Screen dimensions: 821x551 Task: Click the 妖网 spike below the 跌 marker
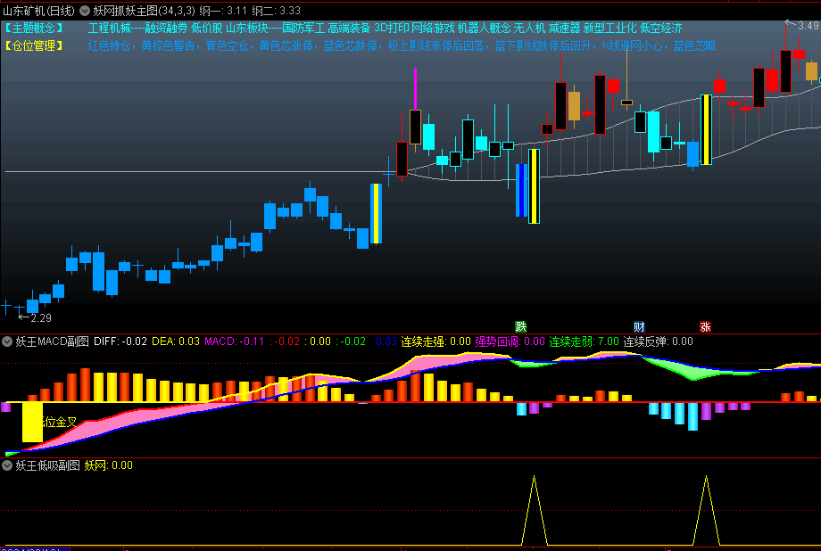click(x=534, y=510)
